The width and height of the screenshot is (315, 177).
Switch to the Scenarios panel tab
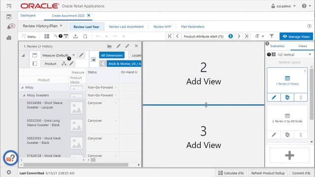point(277,46)
